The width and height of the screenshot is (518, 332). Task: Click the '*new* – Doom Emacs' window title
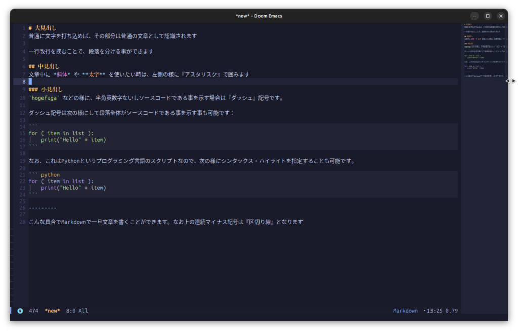[258, 16]
